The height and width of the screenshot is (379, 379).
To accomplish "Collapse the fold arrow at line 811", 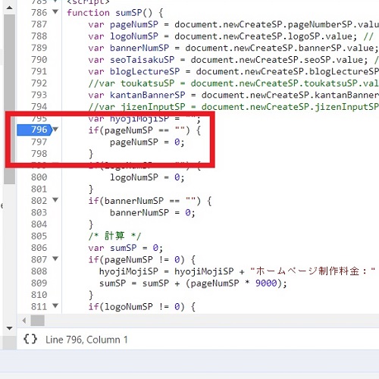I will pyautogui.click(x=55, y=305).
